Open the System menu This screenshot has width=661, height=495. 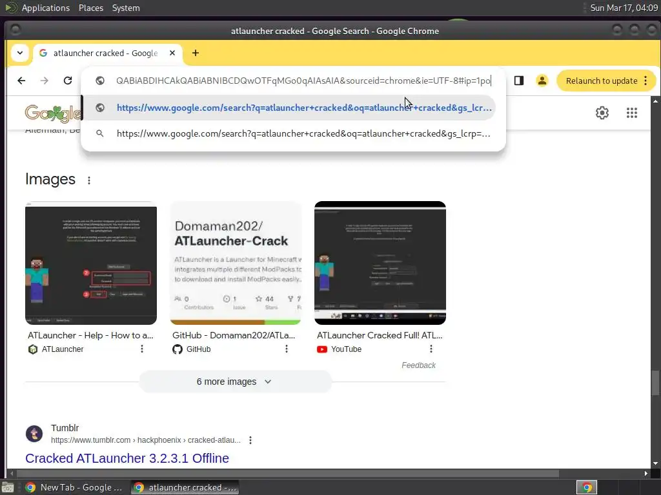click(126, 8)
